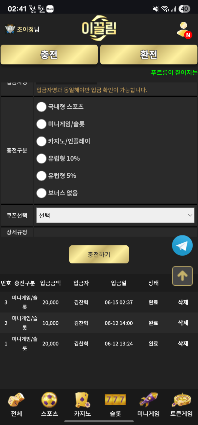Switch to the 충전 tab
The image size is (198, 425).
pos(49,54)
